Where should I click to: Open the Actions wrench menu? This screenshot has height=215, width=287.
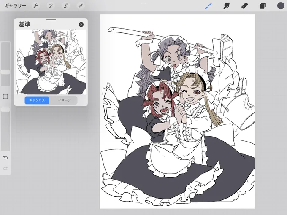coord(36,6)
